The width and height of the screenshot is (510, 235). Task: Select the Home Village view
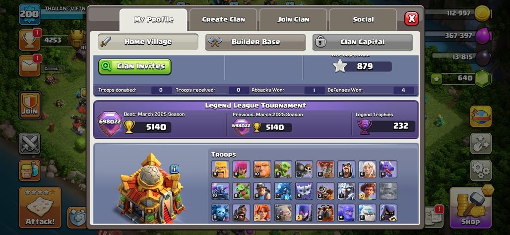(148, 42)
